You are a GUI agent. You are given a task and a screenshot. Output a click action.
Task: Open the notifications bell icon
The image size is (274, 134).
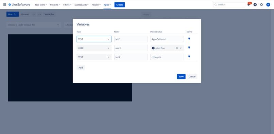(249, 5)
